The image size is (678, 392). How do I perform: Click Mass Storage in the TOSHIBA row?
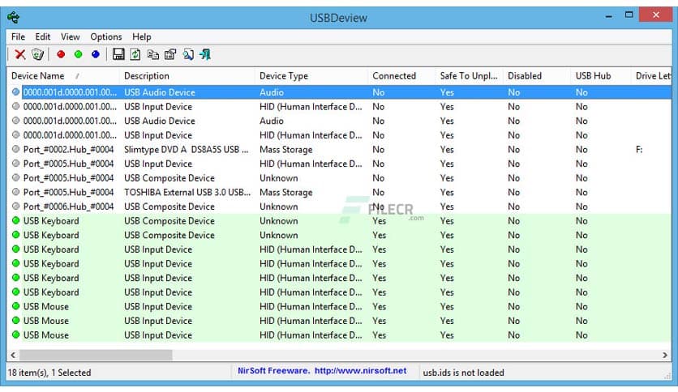[285, 193]
